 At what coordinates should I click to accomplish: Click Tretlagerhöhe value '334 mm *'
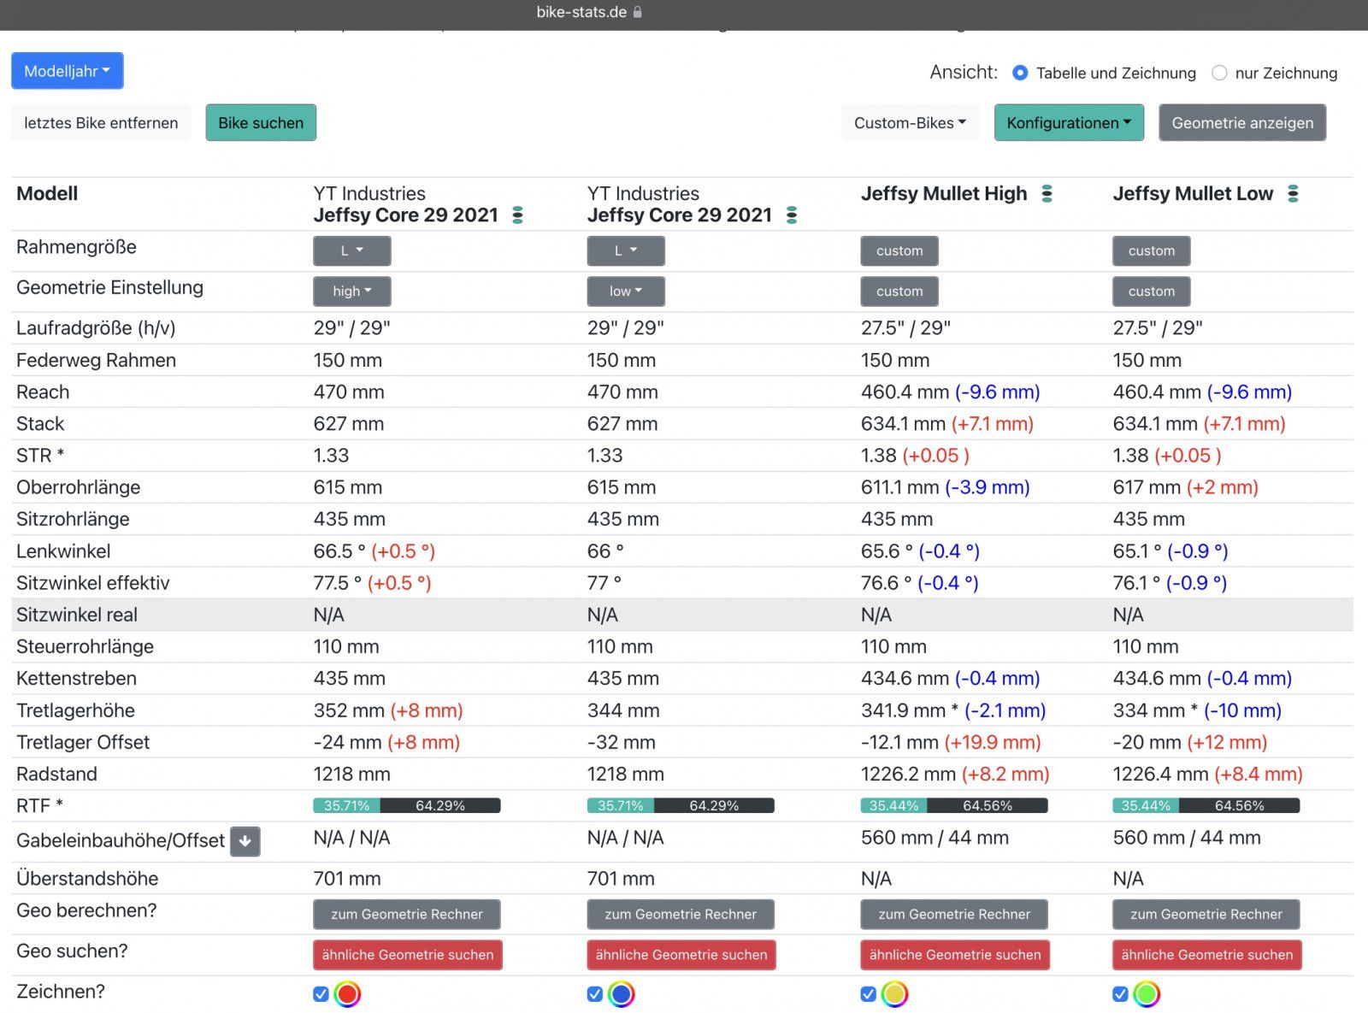click(1155, 710)
